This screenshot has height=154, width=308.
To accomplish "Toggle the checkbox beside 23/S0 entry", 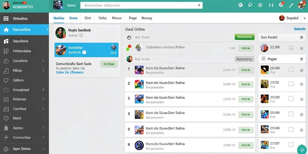I will (x=291, y=84).
